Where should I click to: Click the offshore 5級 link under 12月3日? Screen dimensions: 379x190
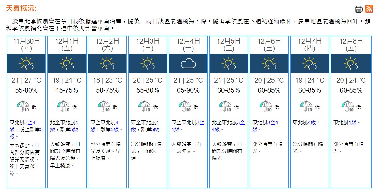point(155,129)
